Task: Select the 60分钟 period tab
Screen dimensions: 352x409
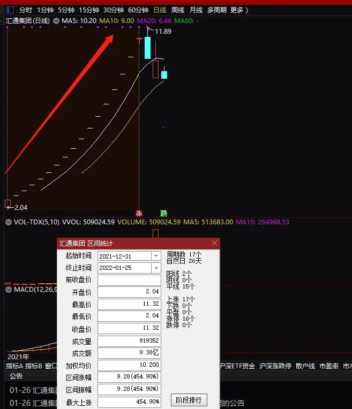Action: [x=138, y=10]
